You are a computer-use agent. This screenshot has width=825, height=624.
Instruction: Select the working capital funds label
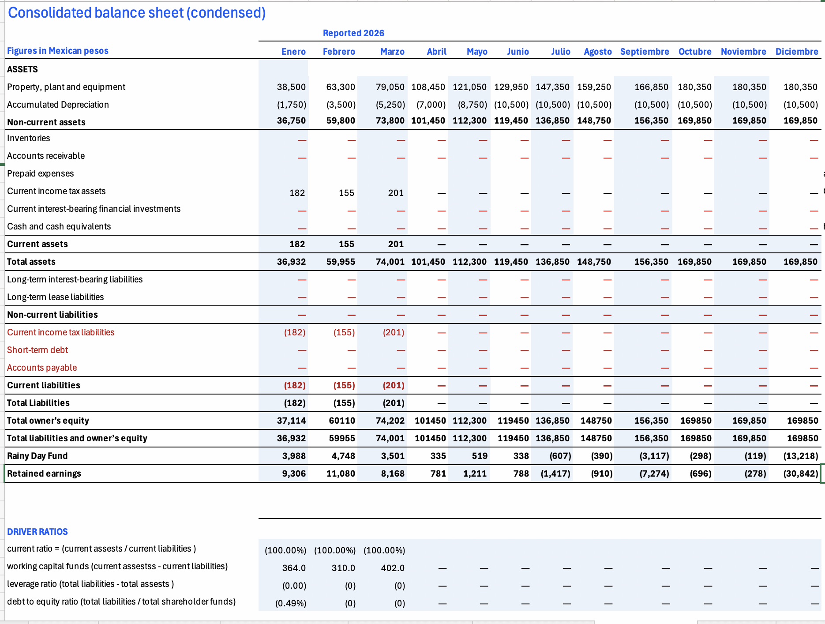coord(117,566)
